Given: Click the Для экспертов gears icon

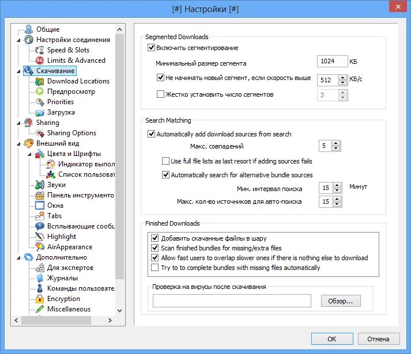Looking at the screenshot, I should coord(40,268).
